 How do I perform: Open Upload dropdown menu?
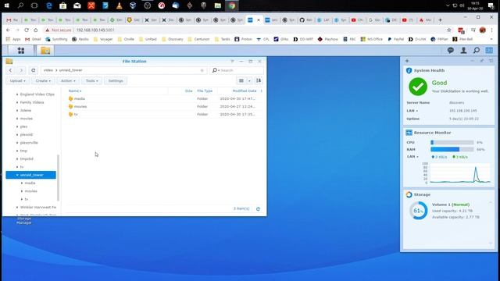17,80
